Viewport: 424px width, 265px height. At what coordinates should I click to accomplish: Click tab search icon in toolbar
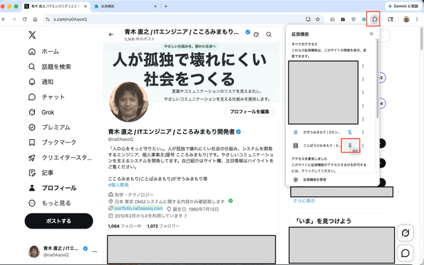tap(390, 19)
